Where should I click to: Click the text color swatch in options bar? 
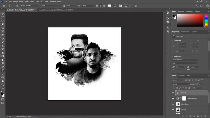(109, 6)
